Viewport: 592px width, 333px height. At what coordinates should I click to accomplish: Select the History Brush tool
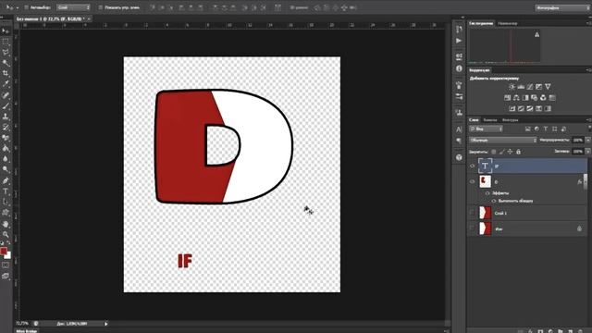(x=6, y=128)
